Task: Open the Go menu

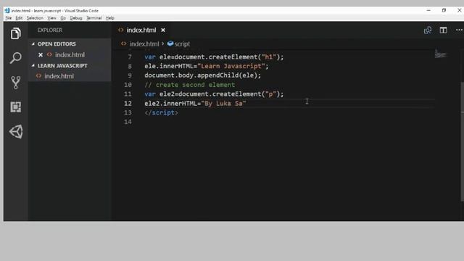Action: pyautogui.click(x=63, y=18)
